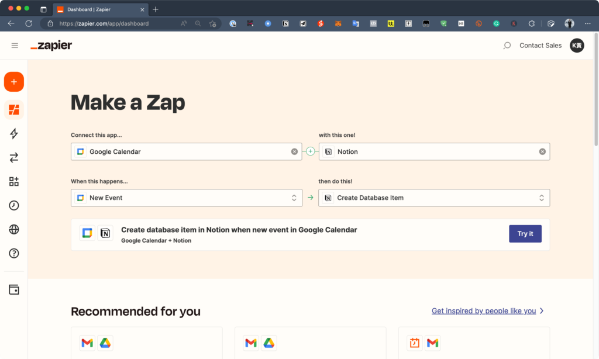
Task: Reload the page with refresh icon
Action: (29, 23)
